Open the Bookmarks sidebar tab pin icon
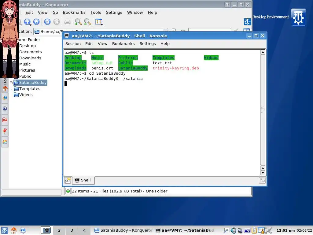The image size is (313, 235). click(x=5, y=131)
